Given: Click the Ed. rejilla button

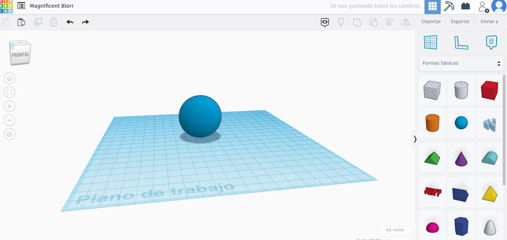Looking at the screenshot, I should click(395, 230).
